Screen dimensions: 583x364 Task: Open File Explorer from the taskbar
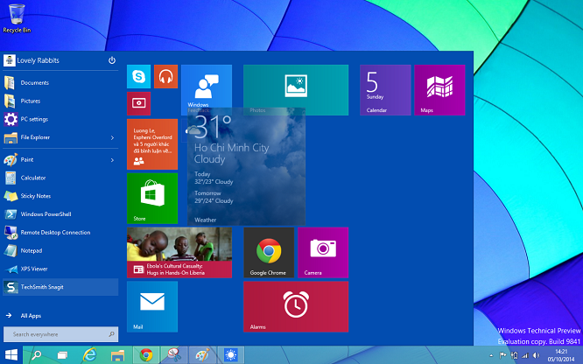click(x=117, y=355)
